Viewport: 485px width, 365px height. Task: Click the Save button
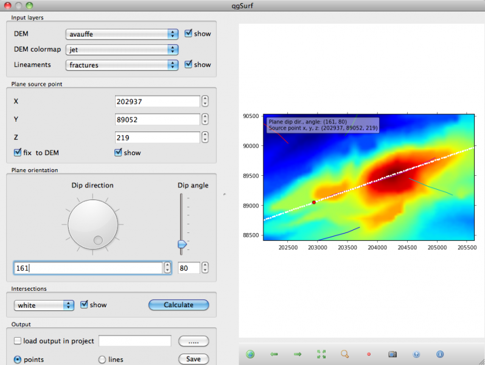tap(193, 359)
